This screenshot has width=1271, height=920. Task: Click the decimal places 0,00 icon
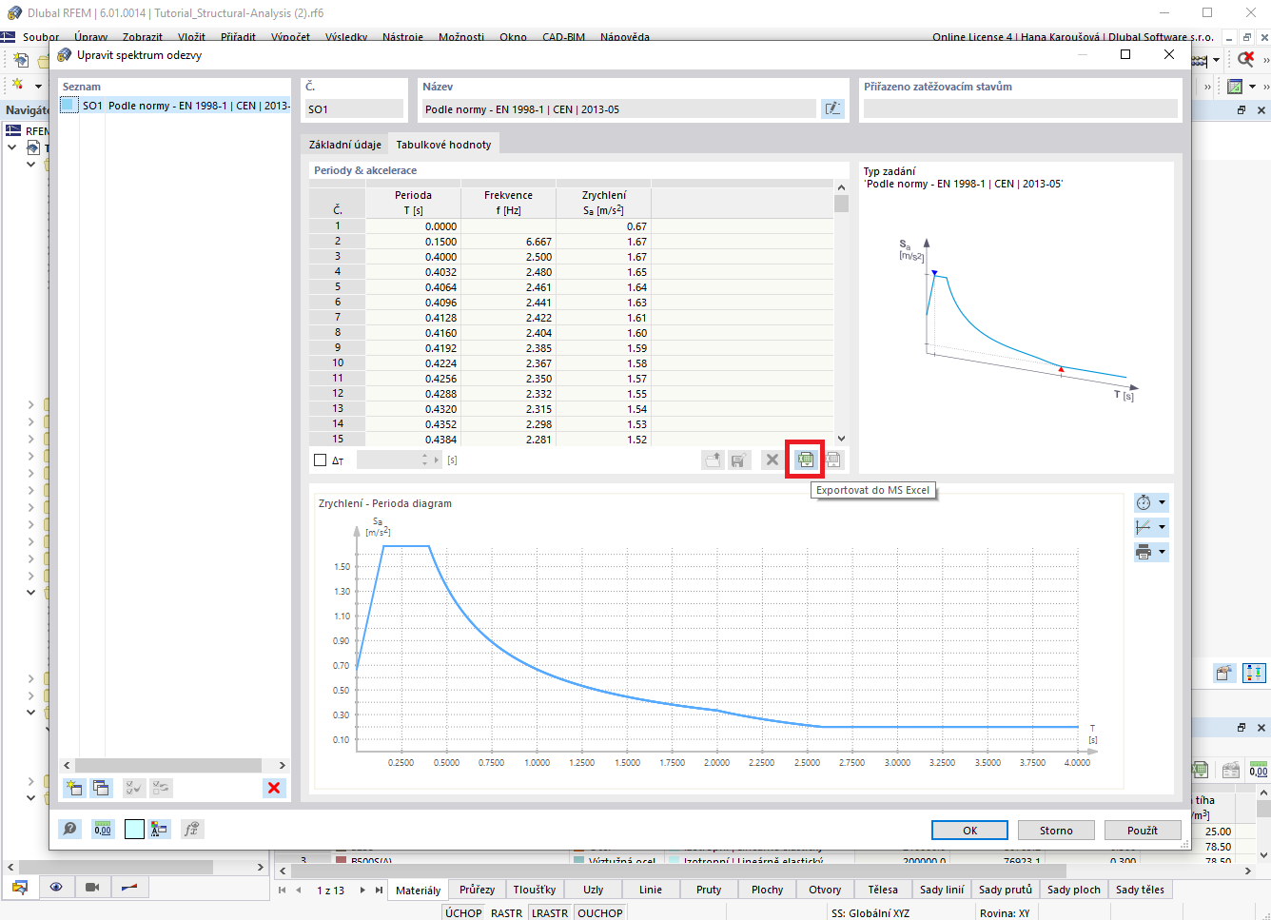point(102,829)
